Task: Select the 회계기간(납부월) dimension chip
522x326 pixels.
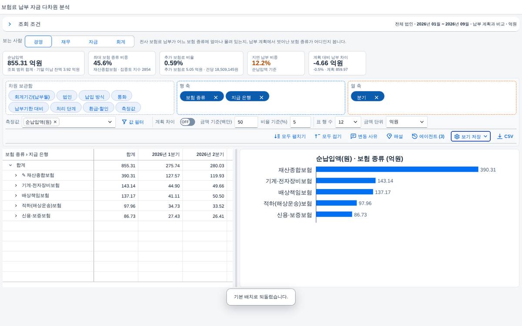Action: 32,96
